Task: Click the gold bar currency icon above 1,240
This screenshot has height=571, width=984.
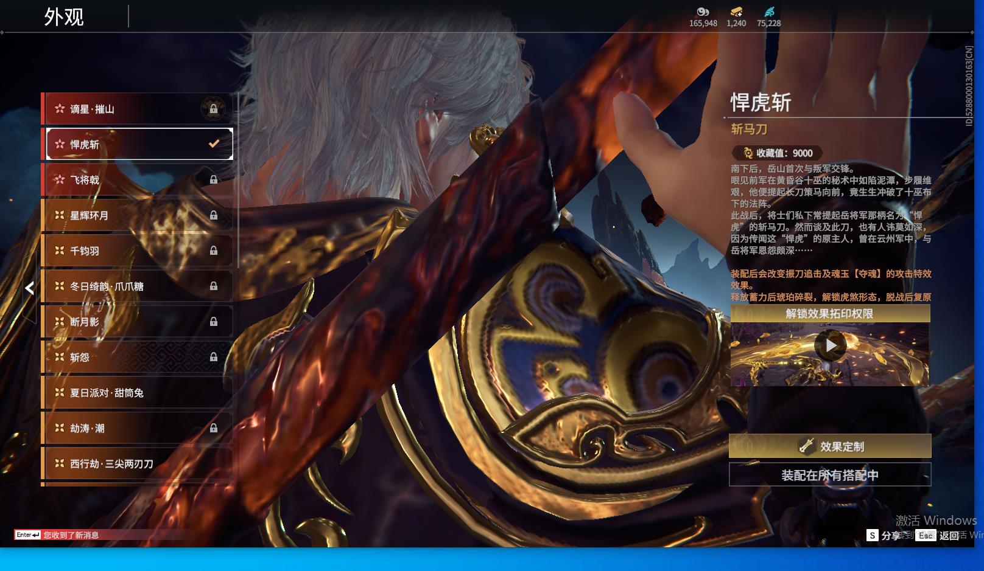Action: 736,12
